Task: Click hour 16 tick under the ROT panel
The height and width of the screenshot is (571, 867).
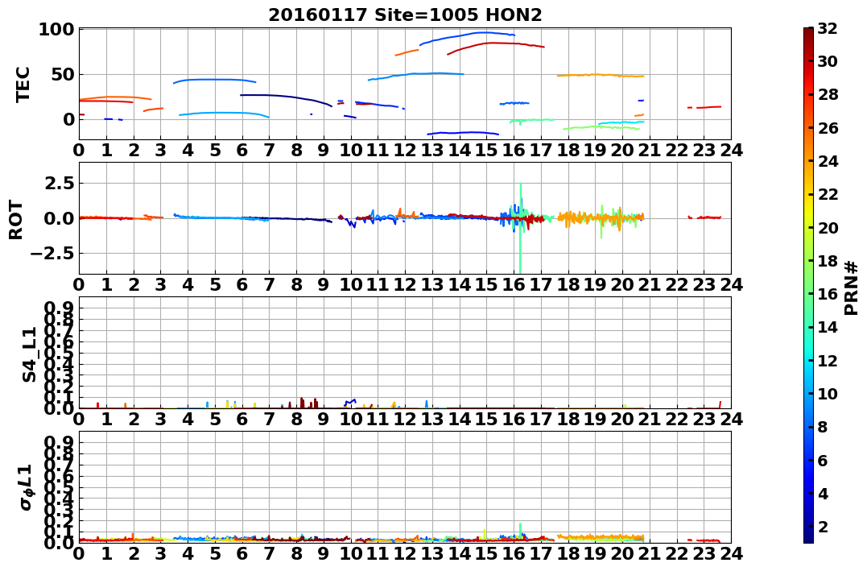Action: pyautogui.click(x=514, y=284)
